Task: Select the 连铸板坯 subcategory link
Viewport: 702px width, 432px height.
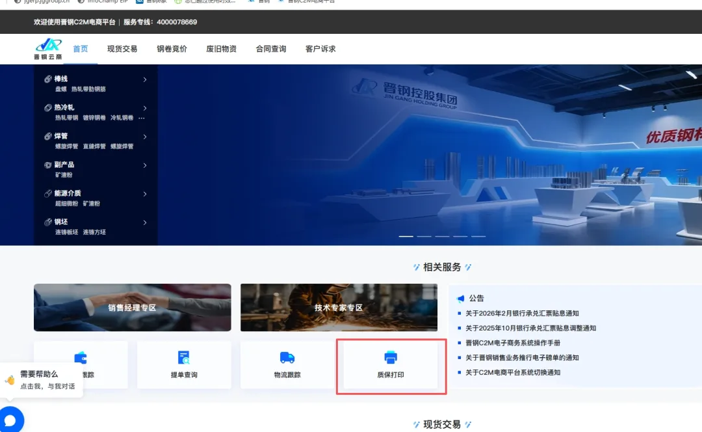Action: (67, 232)
